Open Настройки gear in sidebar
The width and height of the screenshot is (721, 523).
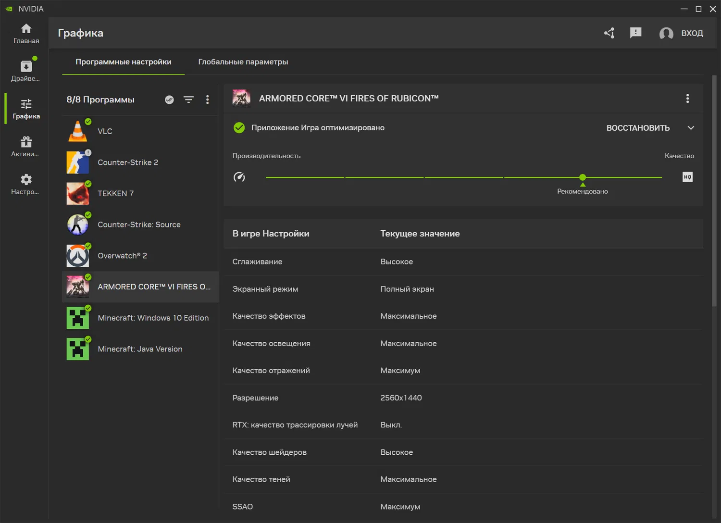26,184
